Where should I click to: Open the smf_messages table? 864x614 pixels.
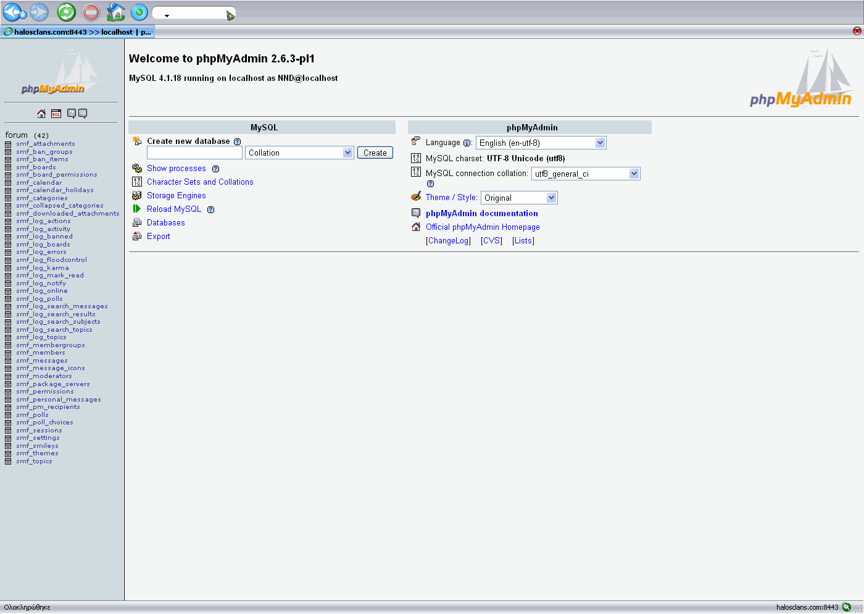pyautogui.click(x=42, y=361)
